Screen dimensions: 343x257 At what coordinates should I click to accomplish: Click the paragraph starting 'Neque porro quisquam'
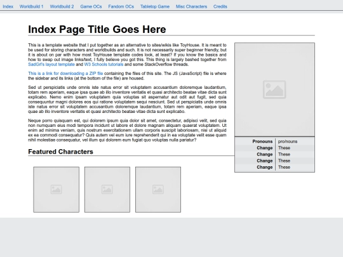point(127,130)
